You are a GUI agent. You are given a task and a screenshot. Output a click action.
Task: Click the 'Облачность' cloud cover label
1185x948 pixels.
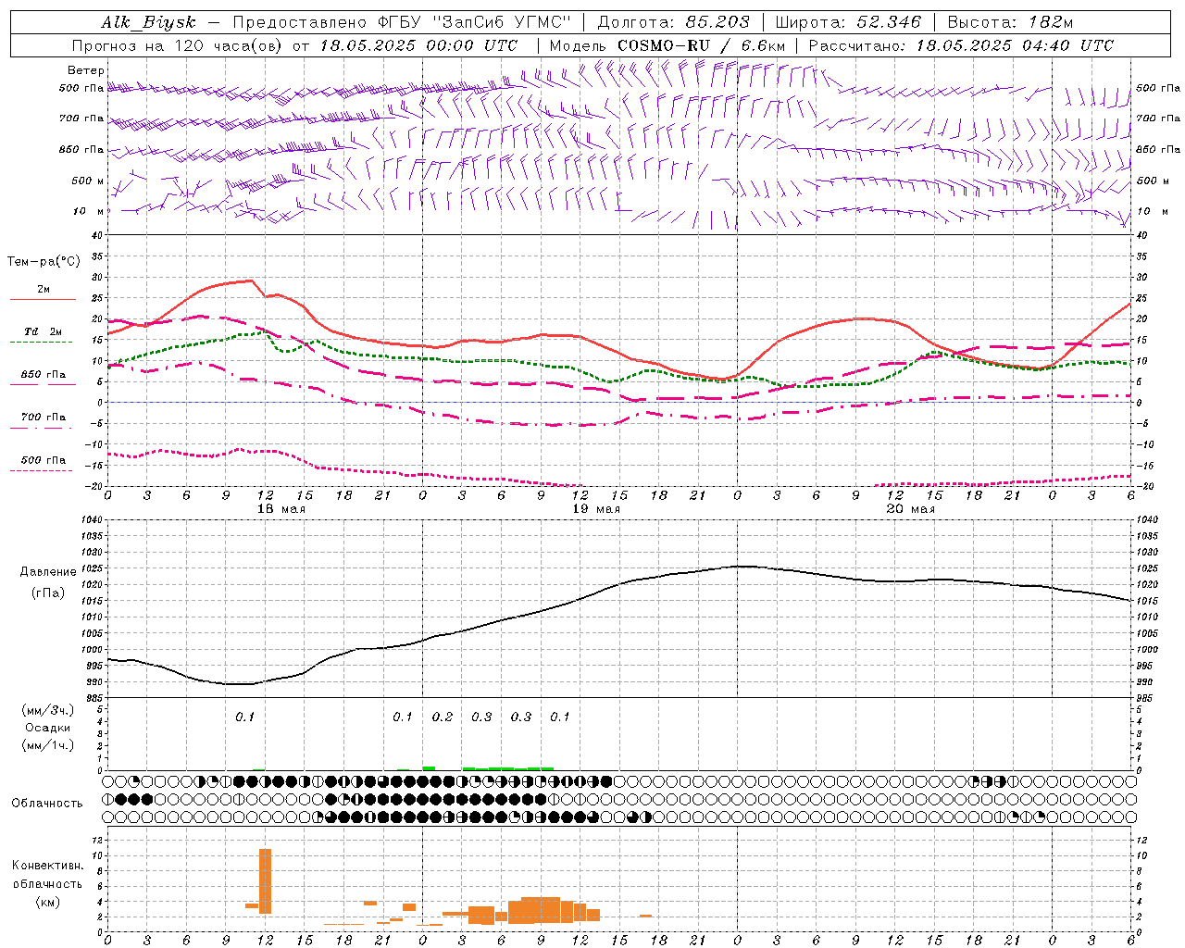pos(47,803)
